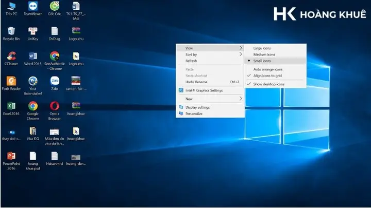The image size is (371, 208).
Task: Select the Word 2016 shortcut icon
Action: (32, 59)
